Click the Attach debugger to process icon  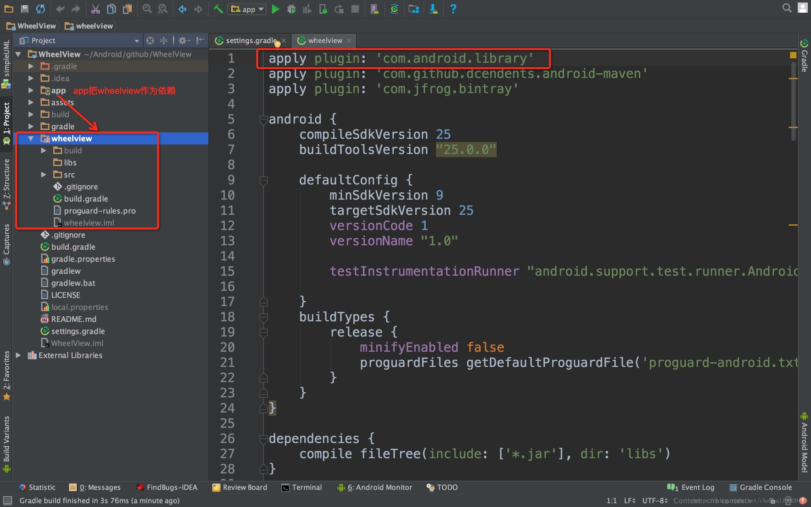pos(323,9)
